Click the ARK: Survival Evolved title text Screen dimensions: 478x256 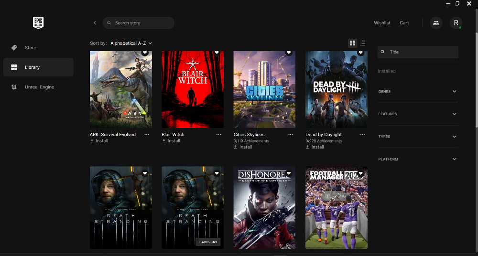click(113, 134)
